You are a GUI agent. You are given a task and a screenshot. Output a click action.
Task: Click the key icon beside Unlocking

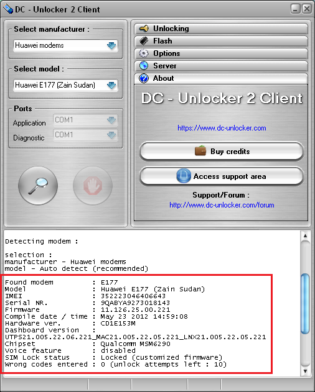tap(144, 29)
